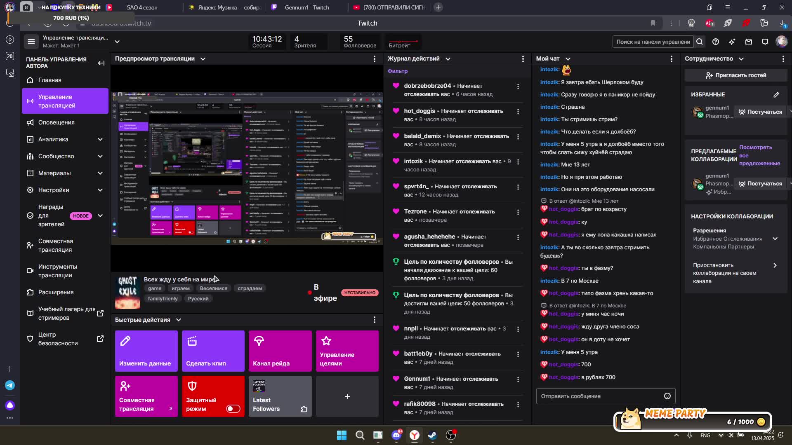Switch to Gennum1 - Twitch browser tab
Viewport: 792px width, 445px height.
click(x=307, y=7)
